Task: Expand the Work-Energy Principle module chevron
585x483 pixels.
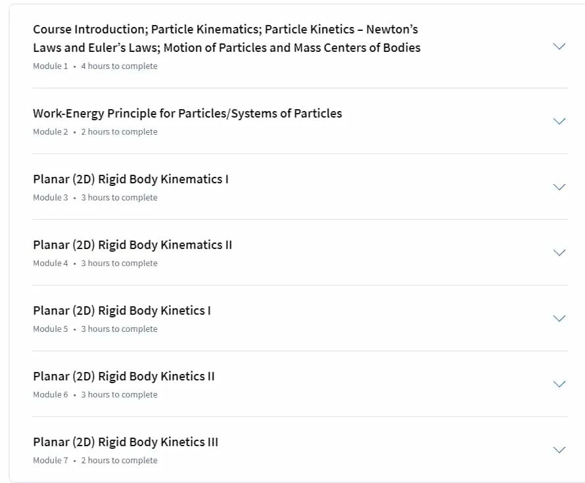Action: click(x=559, y=121)
